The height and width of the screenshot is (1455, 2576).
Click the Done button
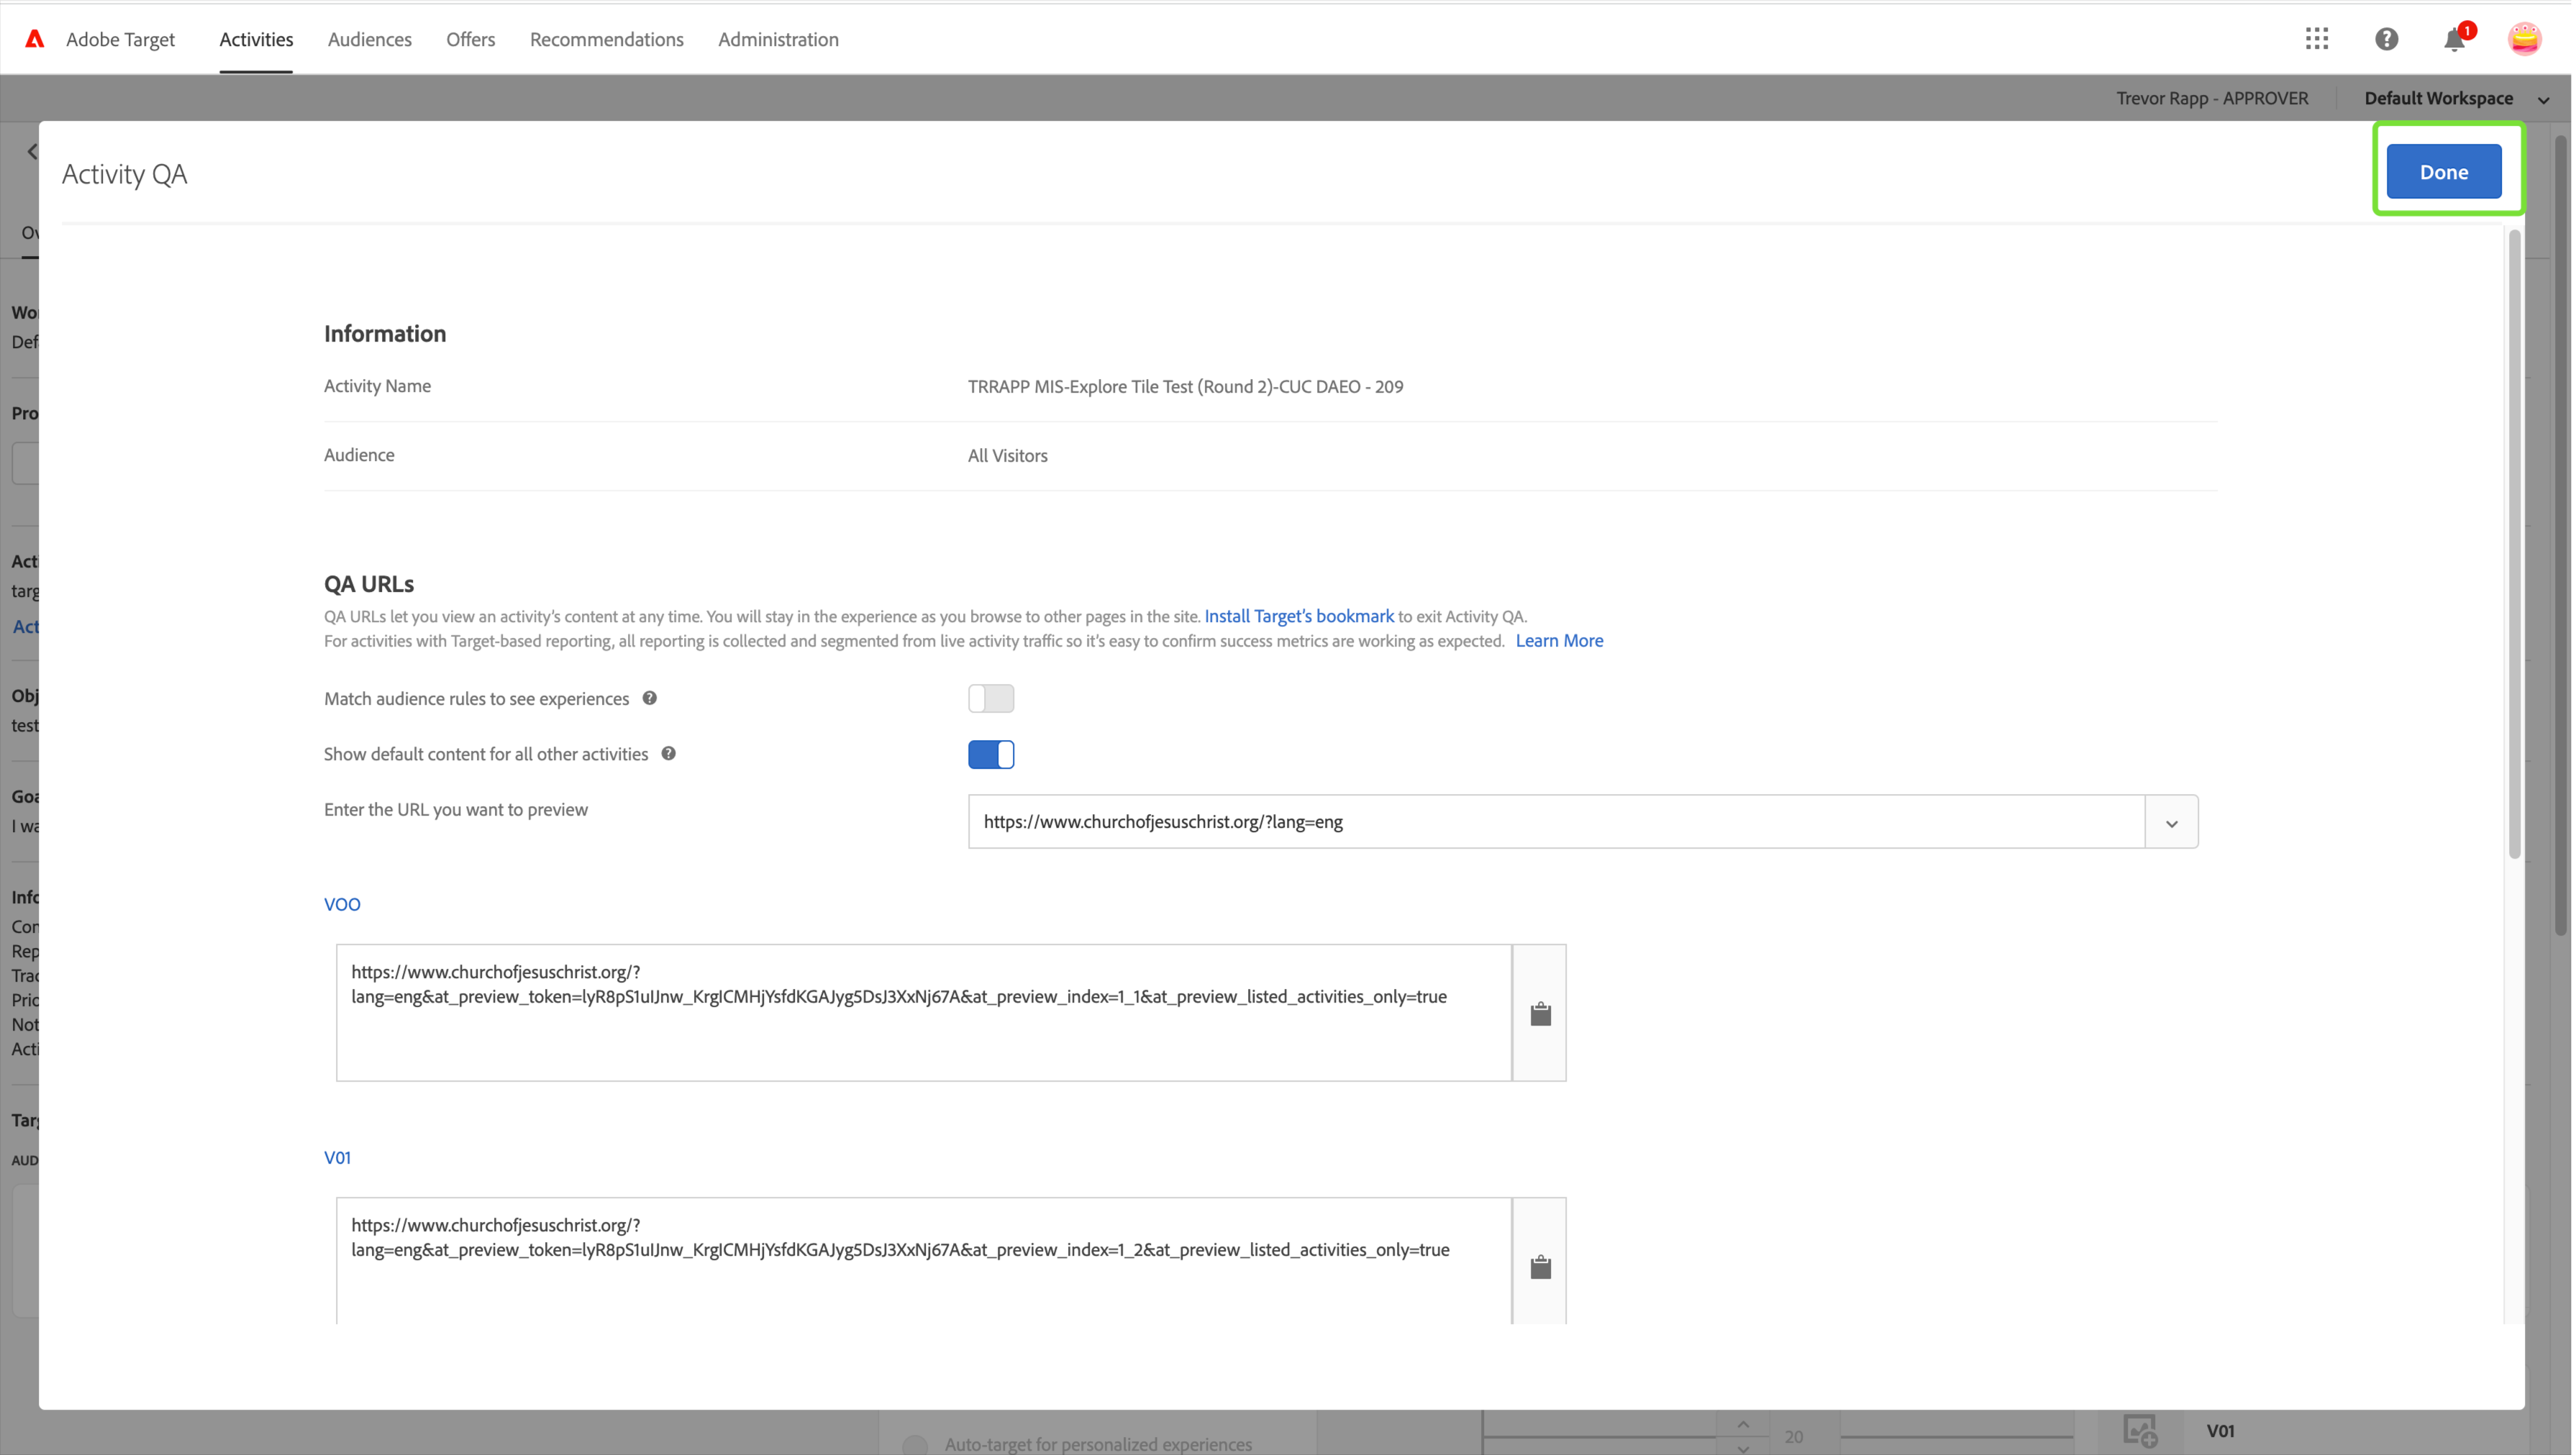2444,171
